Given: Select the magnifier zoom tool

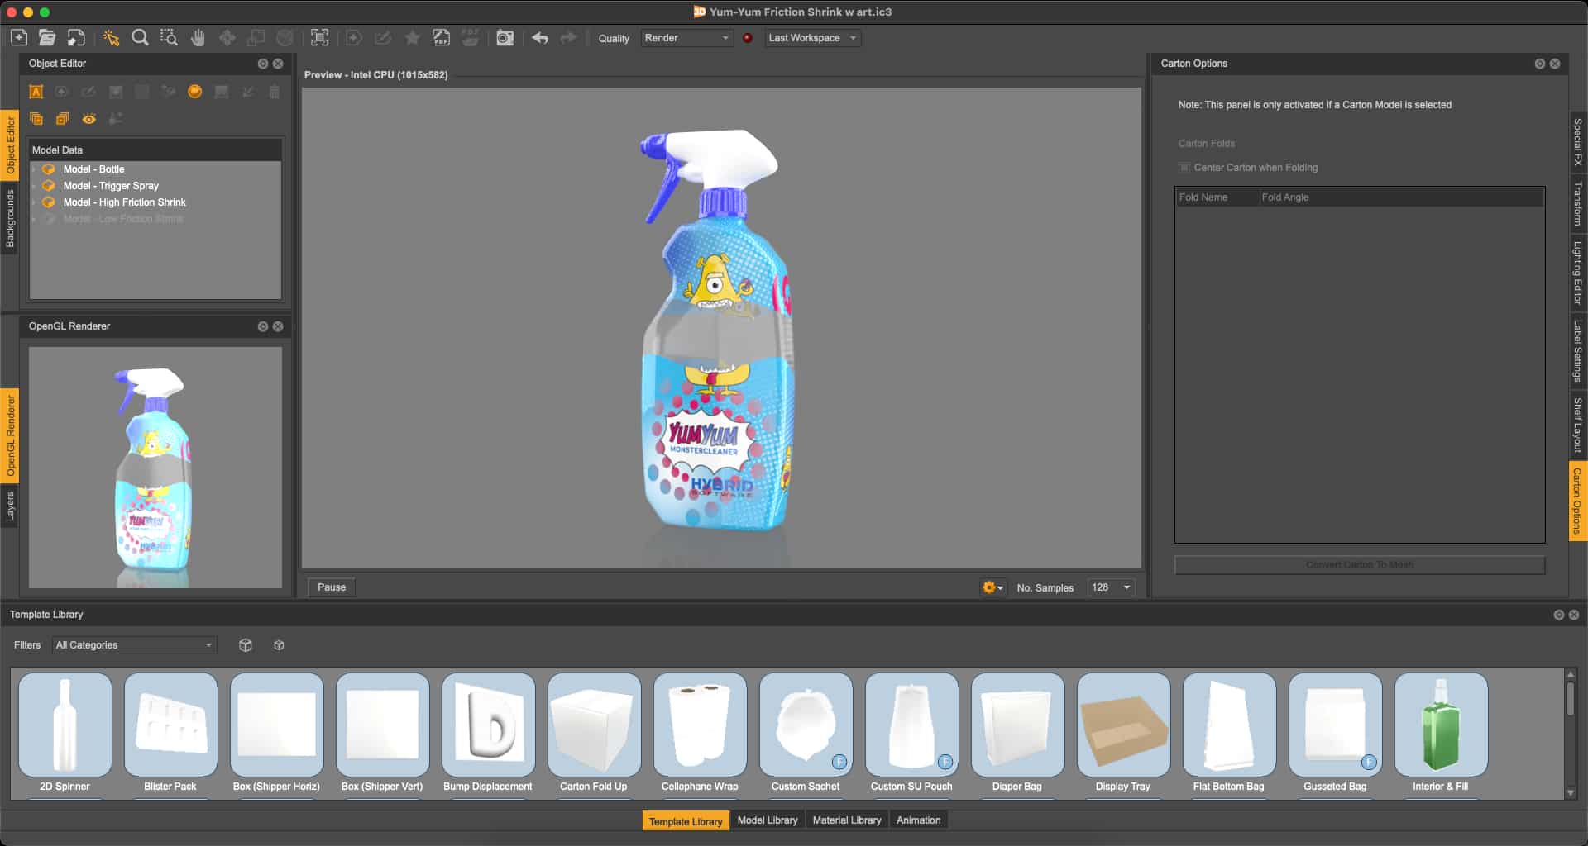Looking at the screenshot, I should pyautogui.click(x=141, y=38).
